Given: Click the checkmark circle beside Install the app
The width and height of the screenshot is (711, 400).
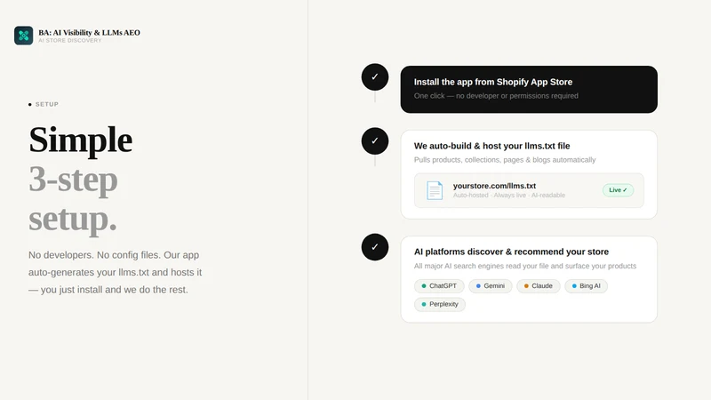Looking at the screenshot, I should 374,77.
